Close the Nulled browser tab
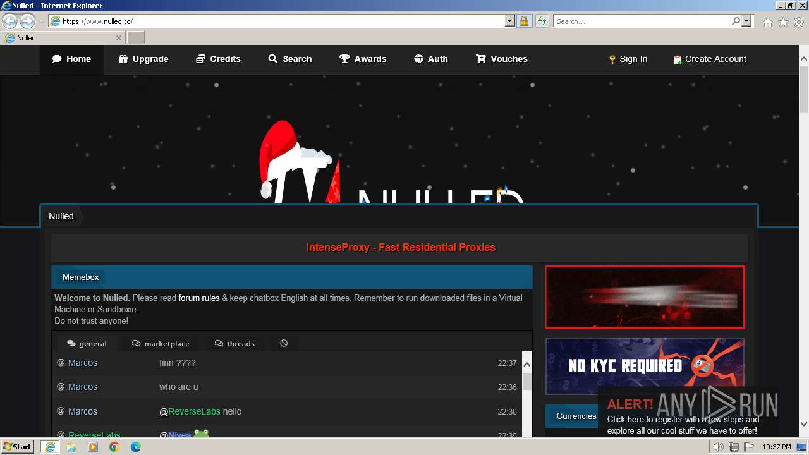This screenshot has width=809, height=455. (x=119, y=38)
